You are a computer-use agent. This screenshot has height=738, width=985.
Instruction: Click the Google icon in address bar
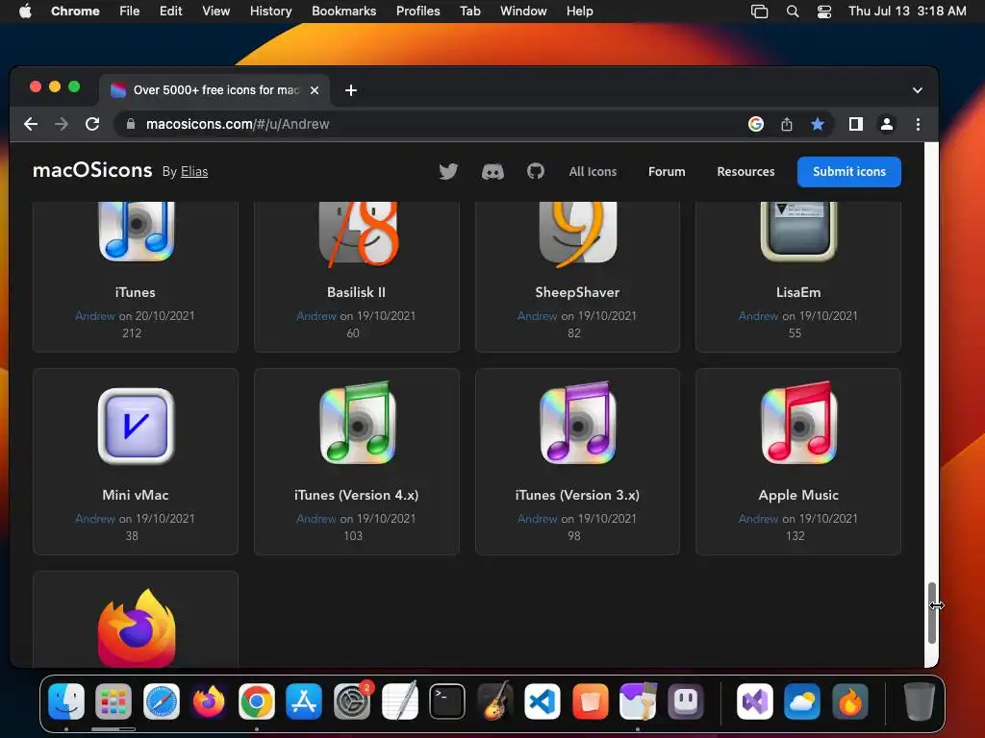(x=756, y=124)
